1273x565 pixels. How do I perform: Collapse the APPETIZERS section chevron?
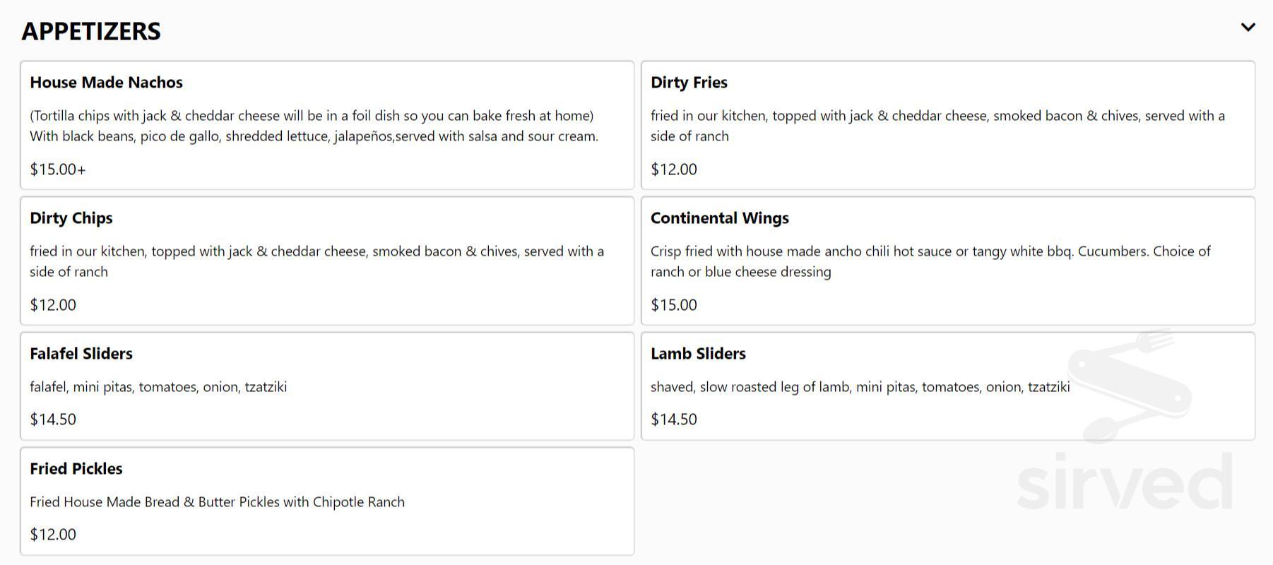[x=1248, y=27]
